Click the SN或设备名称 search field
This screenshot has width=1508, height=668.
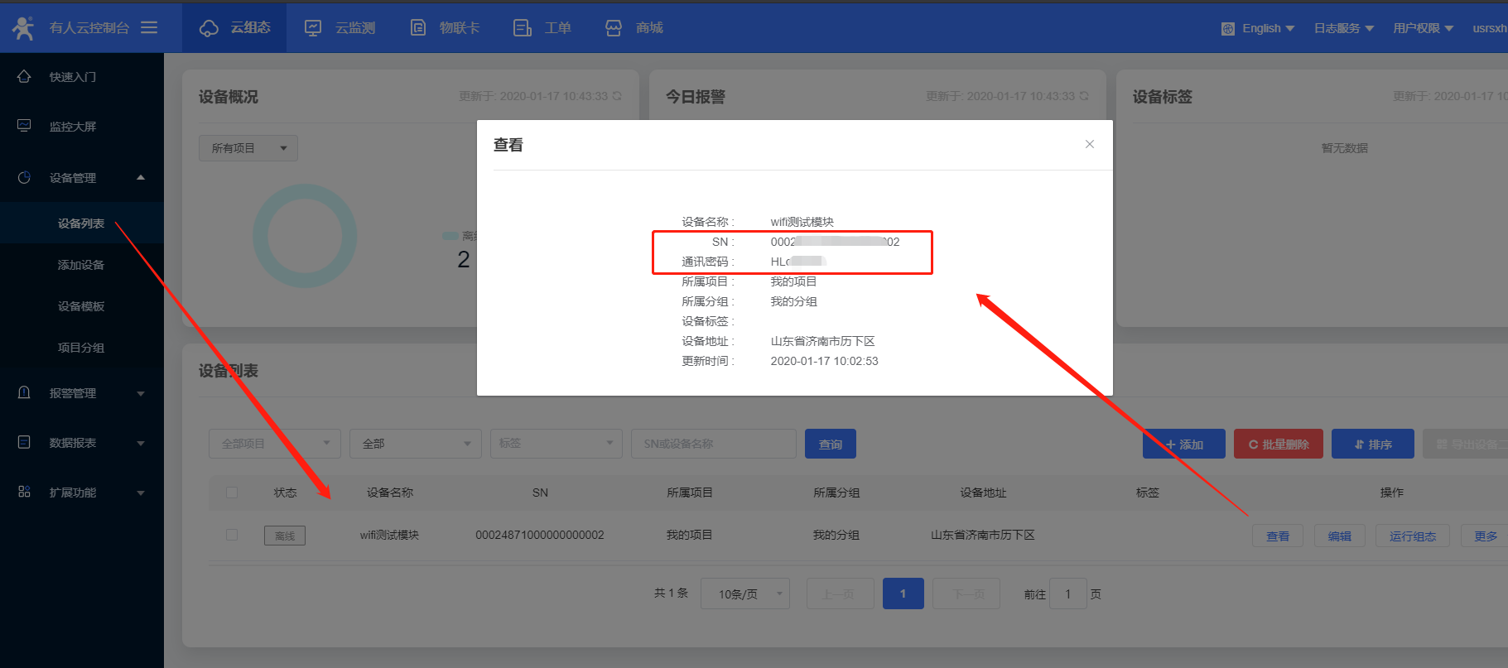click(x=713, y=444)
